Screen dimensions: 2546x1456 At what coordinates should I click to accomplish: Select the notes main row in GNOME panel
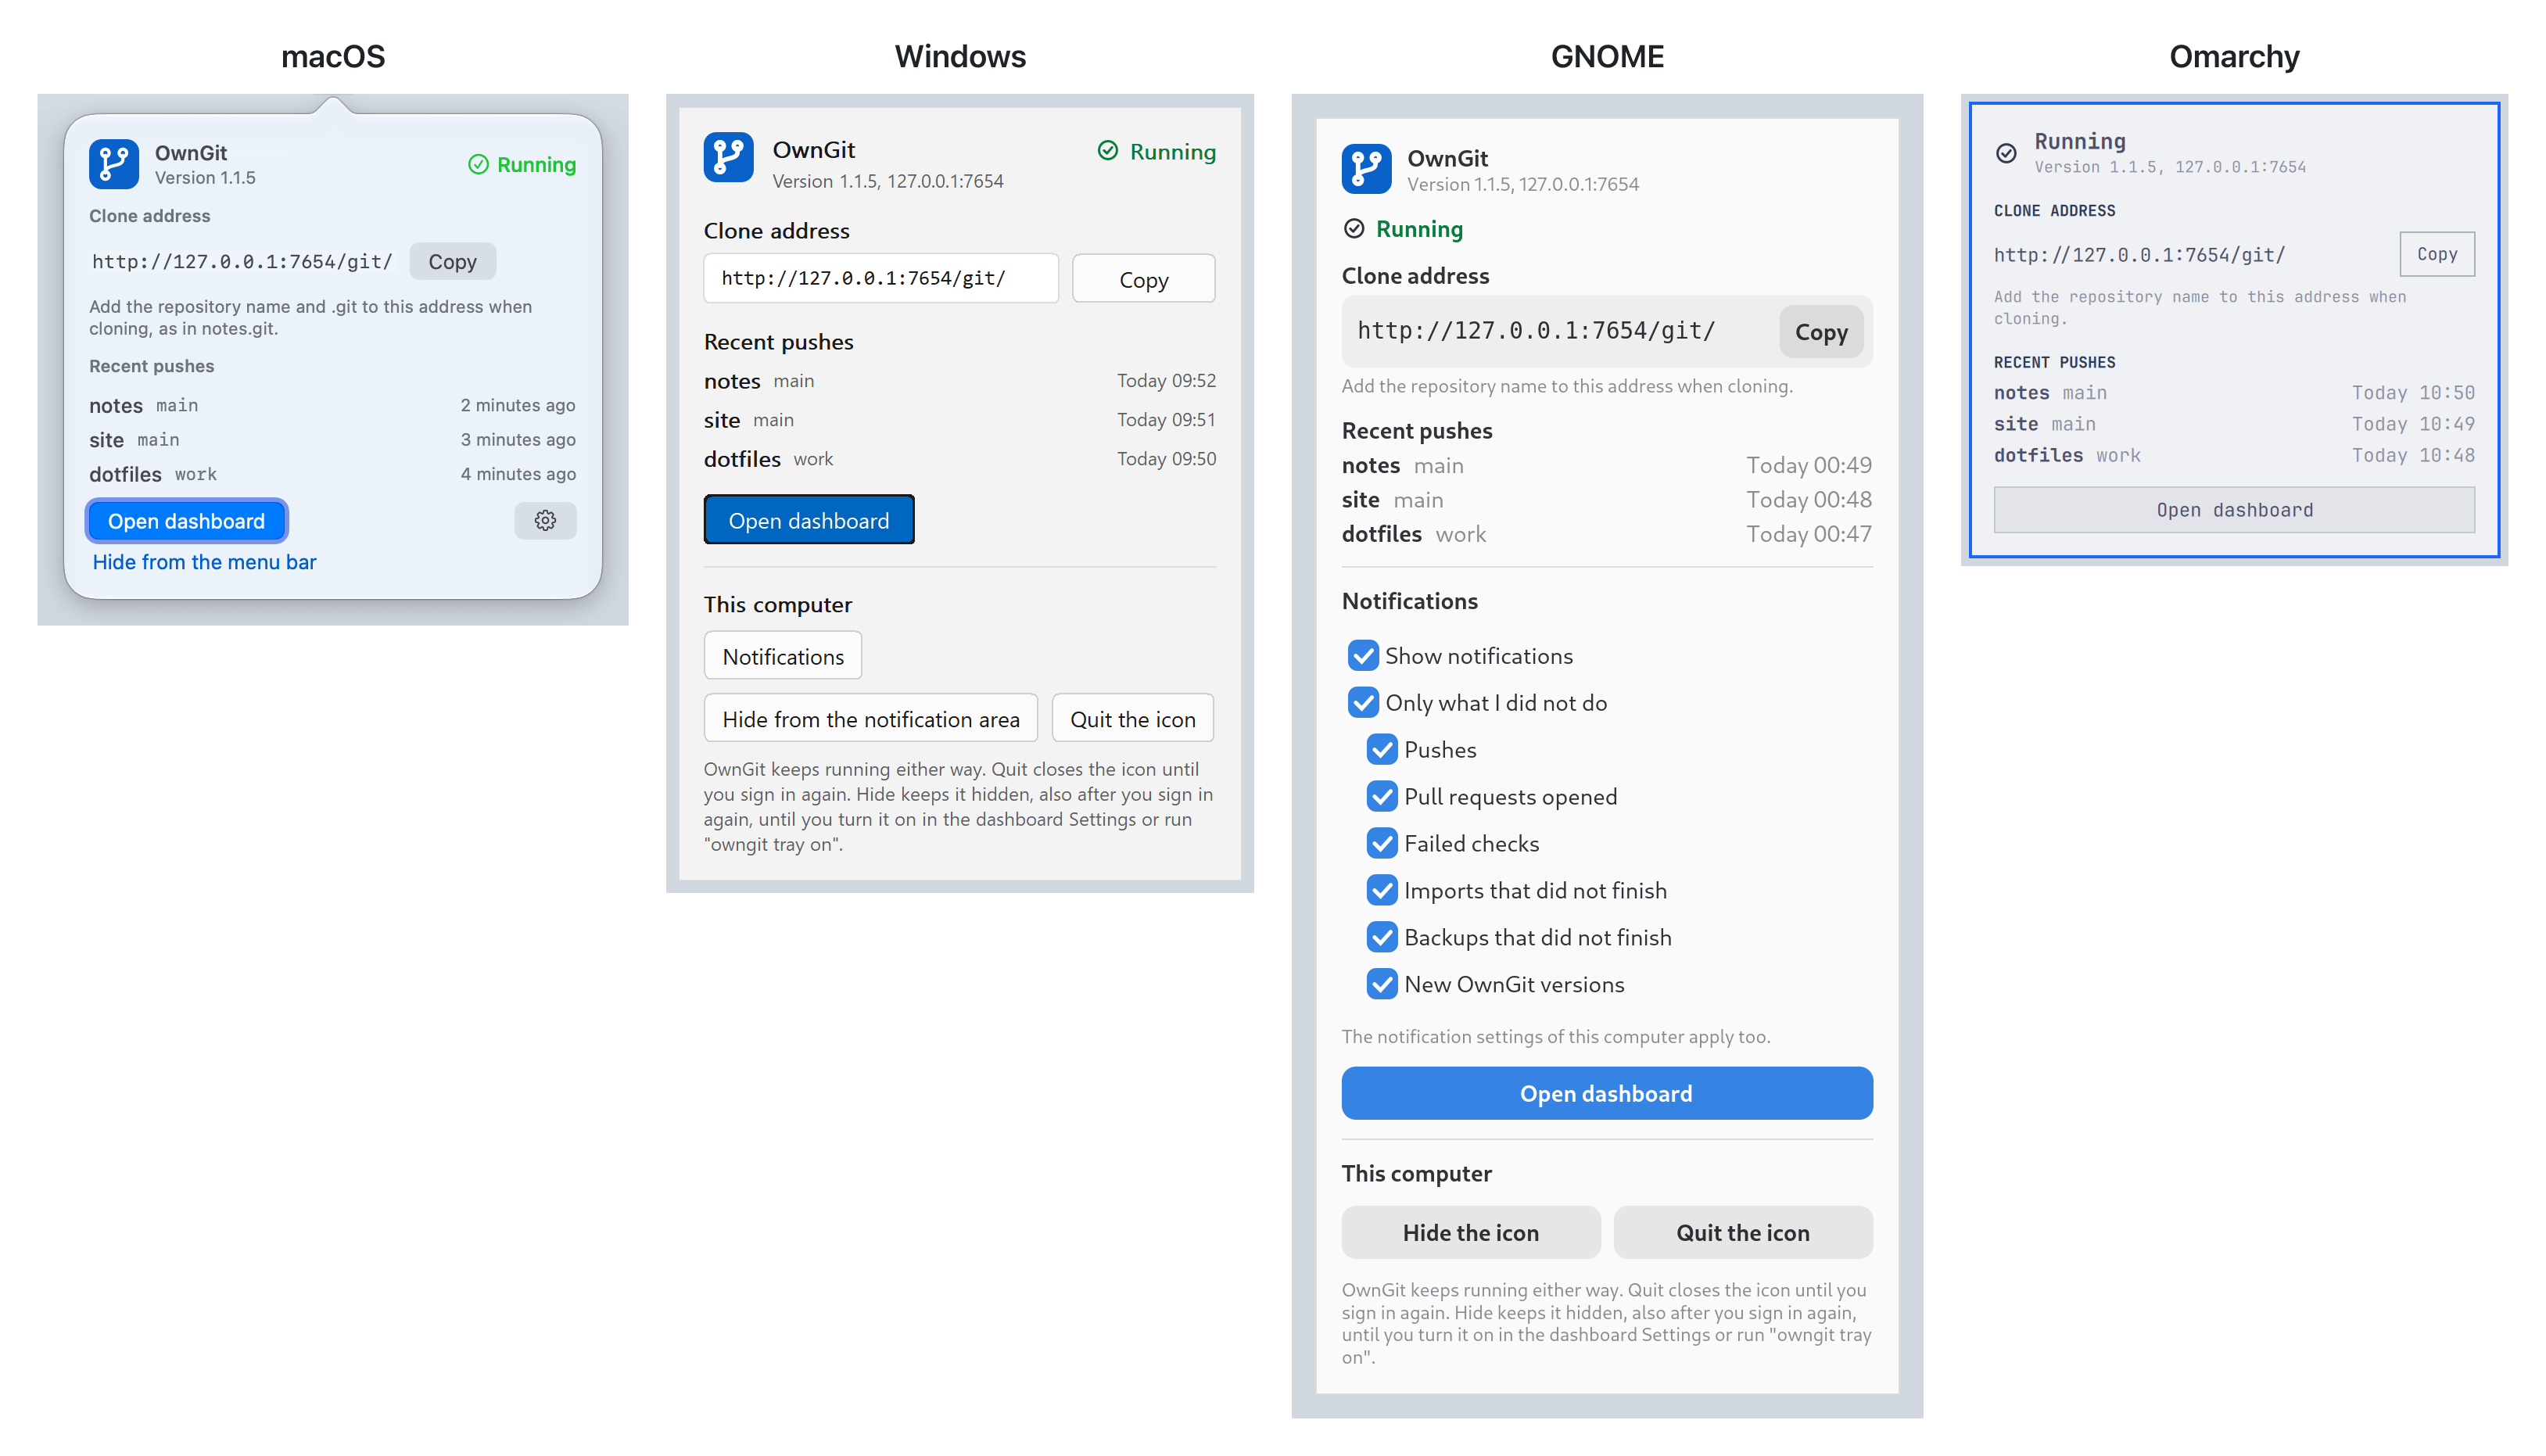tap(1606, 465)
